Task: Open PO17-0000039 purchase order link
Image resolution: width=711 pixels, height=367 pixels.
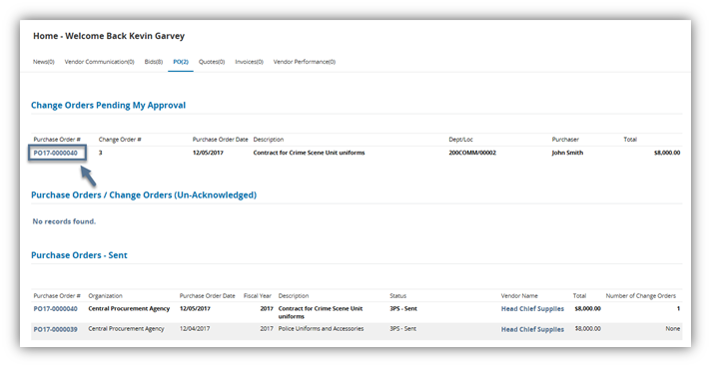Action: pos(55,329)
